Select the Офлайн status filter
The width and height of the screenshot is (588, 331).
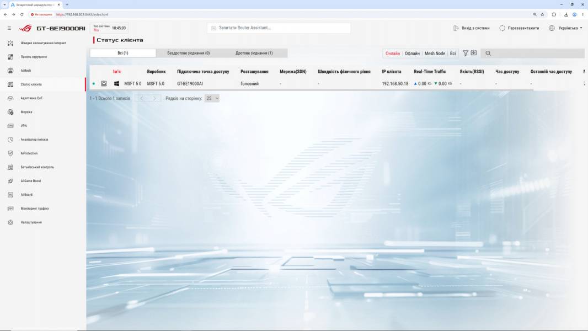click(x=412, y=54)
